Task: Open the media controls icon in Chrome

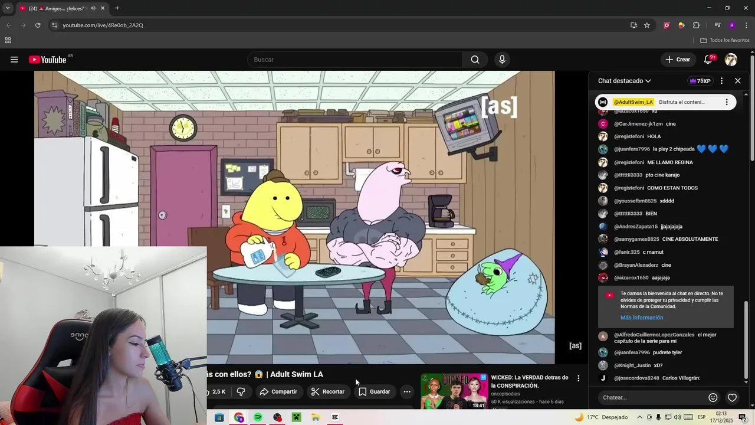Action: point(717,25)
